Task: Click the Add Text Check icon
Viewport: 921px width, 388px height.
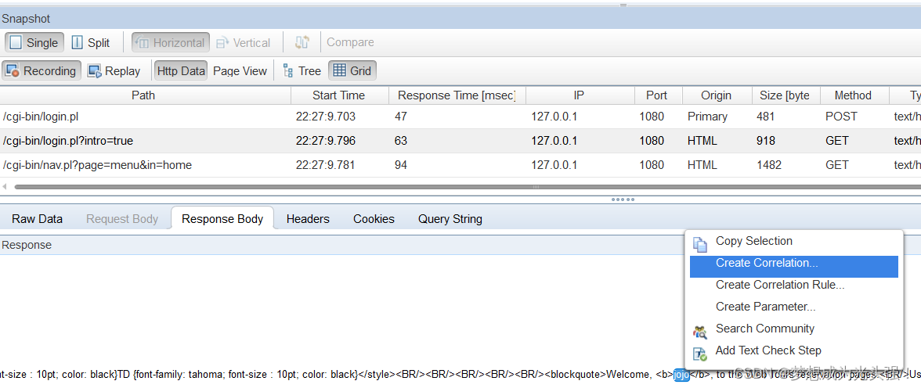Action: tap(700, 354)
